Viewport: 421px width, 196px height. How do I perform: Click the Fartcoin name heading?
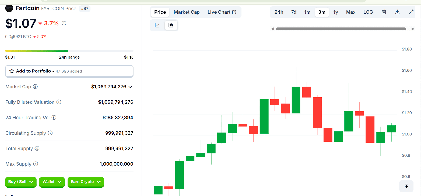28,8
